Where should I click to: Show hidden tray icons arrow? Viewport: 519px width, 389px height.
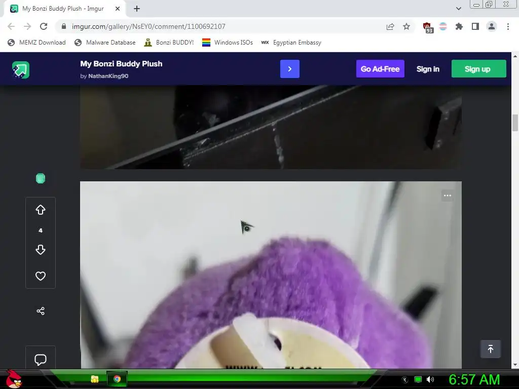pyautogui.click(x=404, y=380)
